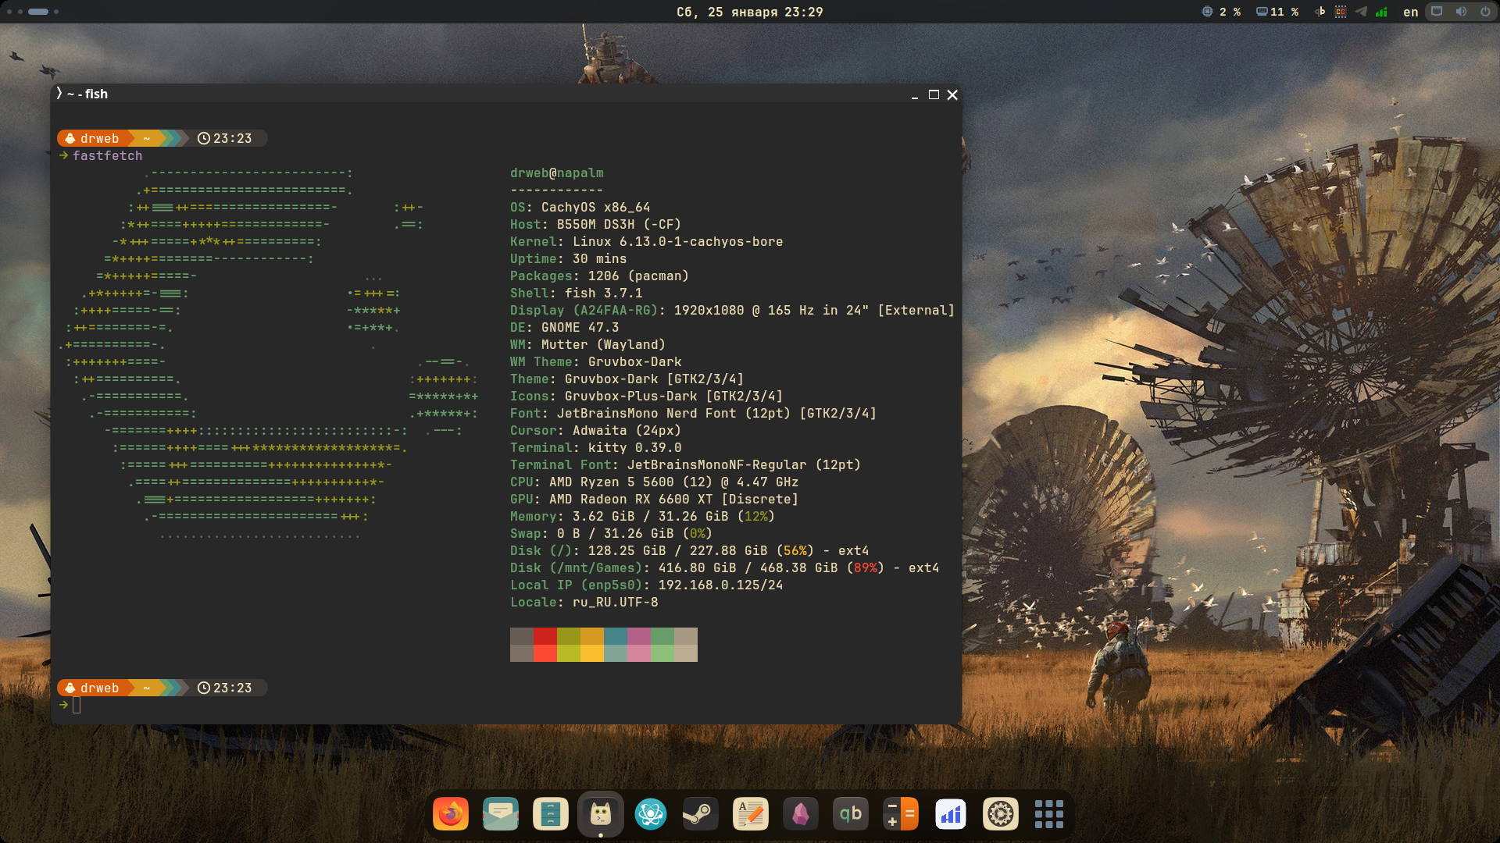This screenshot has height=843, width=1500.
Task: Open the Steam launcher in dock
Action: coord(701,814)
